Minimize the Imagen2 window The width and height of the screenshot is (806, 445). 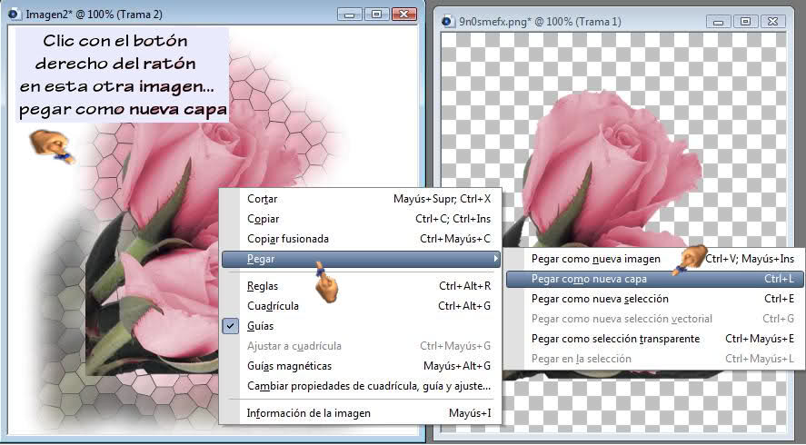point(350,15)
